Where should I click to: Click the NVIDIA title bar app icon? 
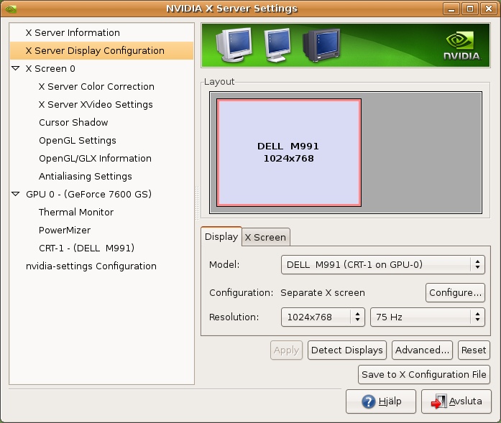click(x=11, y=9)
